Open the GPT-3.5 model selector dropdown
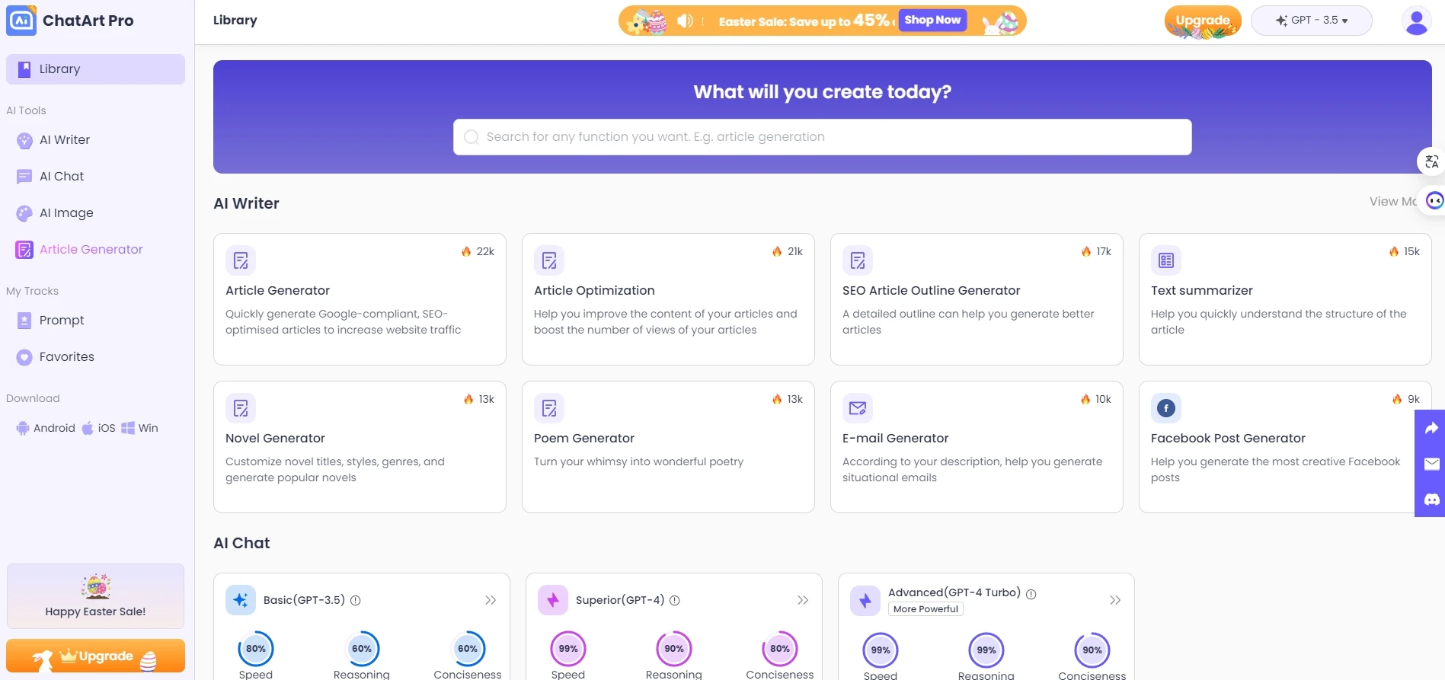 1311,21
